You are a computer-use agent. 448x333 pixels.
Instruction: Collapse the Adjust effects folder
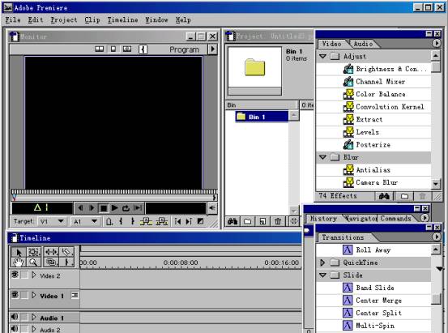coord(323,56)
